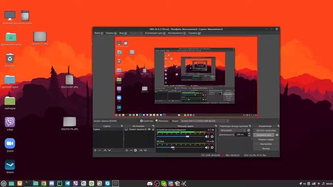Image resolution: width=333 pixels, height=187 pixels.
Task: Add a new scene with the plus icon
Action: point(95,150)
